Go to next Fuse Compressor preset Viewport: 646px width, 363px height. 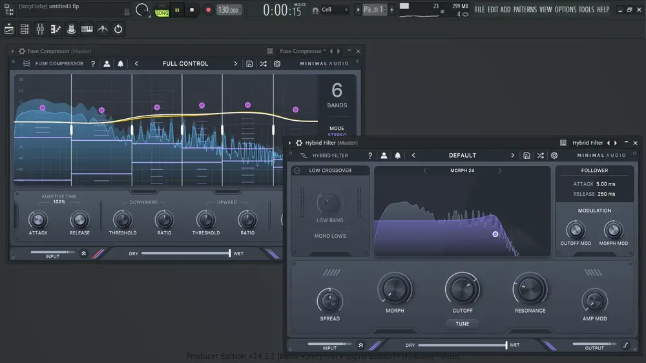coord(236,63)
